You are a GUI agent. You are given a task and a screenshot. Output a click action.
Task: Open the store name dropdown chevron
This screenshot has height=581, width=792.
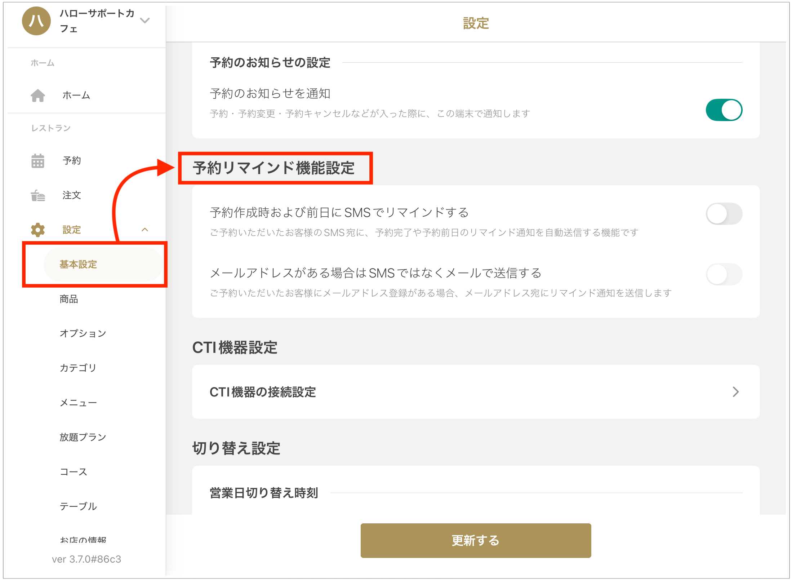click(x=145, y=21)
